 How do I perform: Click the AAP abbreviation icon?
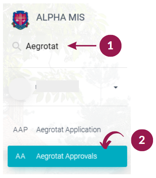click(20, 130)
